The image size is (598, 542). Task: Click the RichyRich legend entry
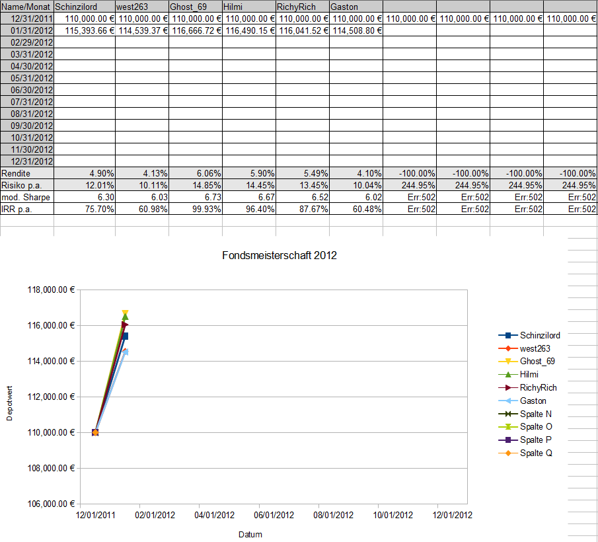(527, 387)
